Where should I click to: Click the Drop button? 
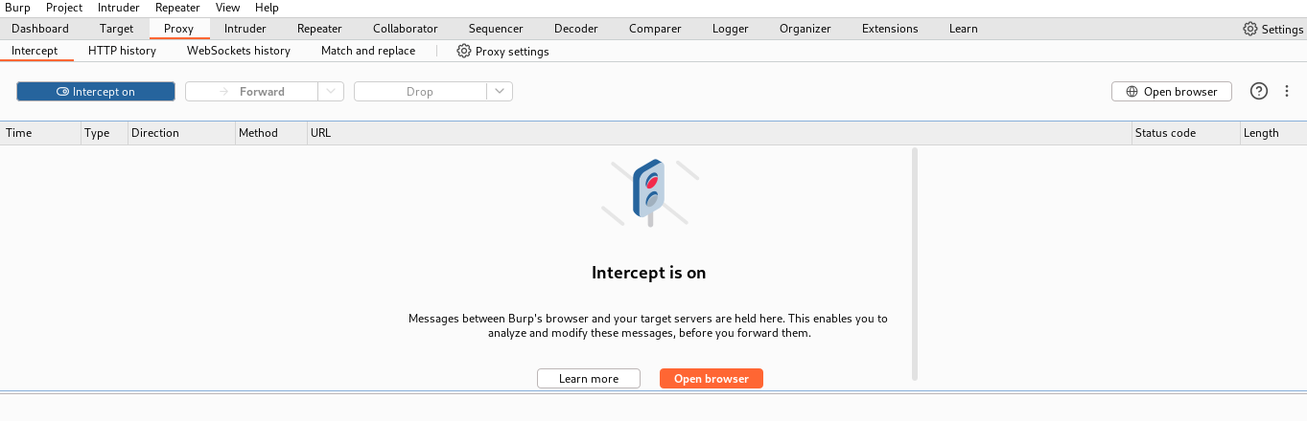click(420, 92)
